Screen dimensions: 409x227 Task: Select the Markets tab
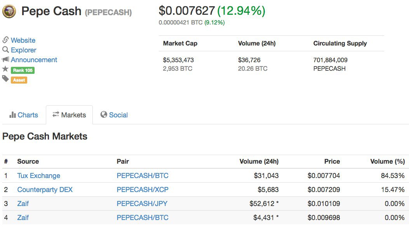coord(70,115)
